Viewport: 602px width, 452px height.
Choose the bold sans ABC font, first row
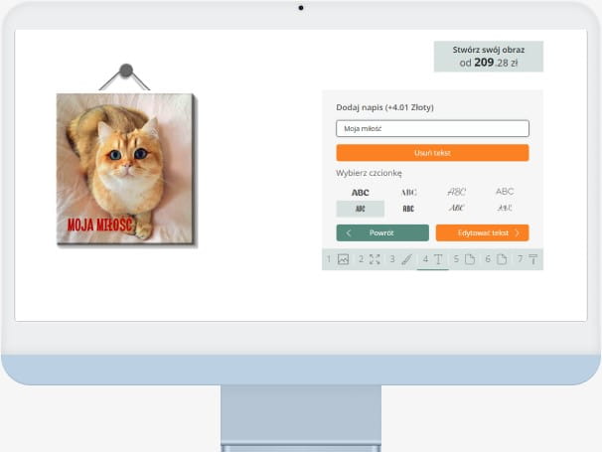coord(360,192)
